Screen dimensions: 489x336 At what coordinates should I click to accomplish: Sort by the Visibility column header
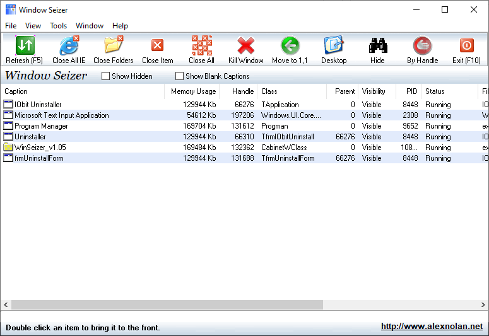[x=377, y=91]
